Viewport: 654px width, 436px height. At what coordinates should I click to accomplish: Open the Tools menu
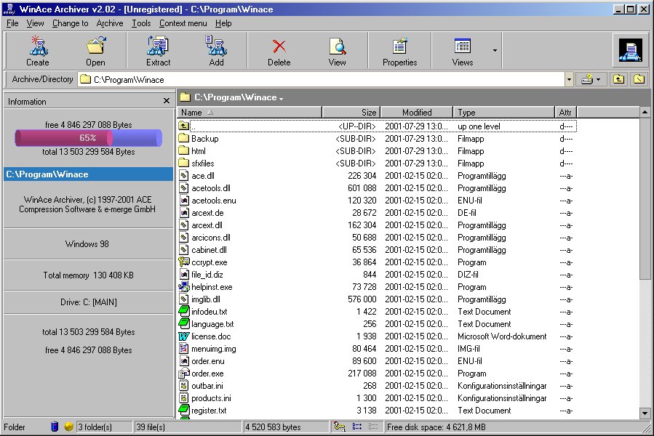point(141,23)
